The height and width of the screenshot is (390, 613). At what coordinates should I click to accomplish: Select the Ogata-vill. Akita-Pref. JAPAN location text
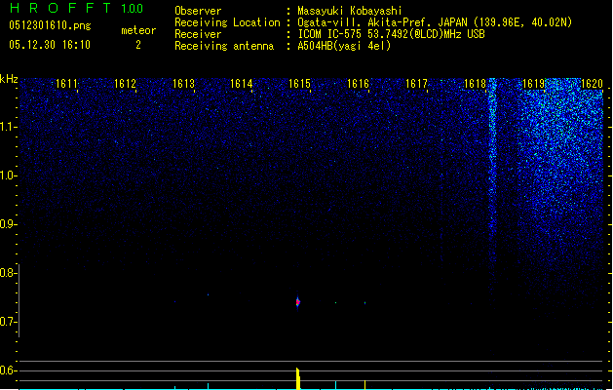coord(435,22)
